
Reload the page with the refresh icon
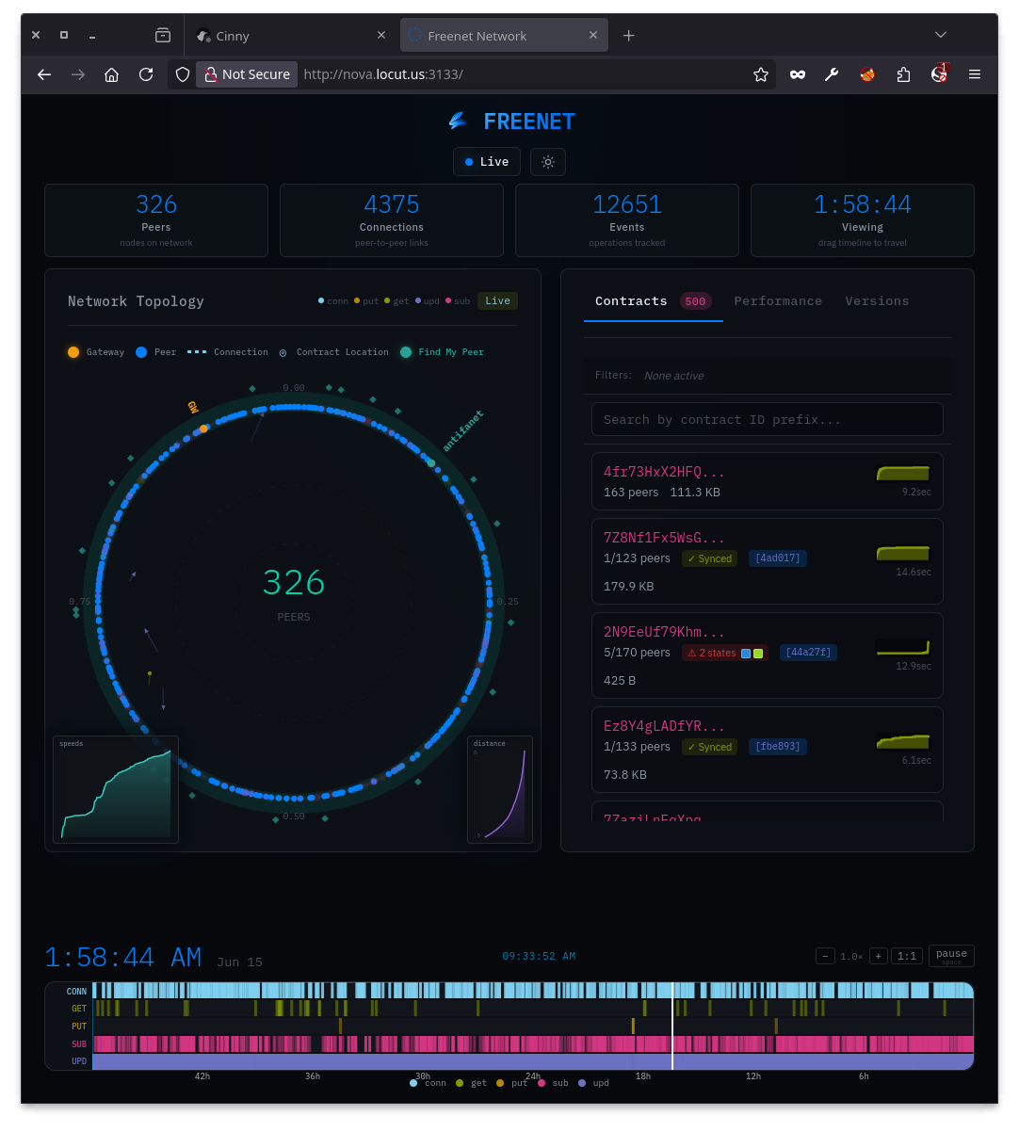[146, 74]
